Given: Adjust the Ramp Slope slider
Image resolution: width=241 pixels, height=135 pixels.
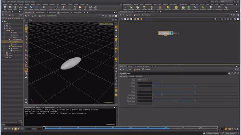Looking at the screenshot, I should (196, 101).
